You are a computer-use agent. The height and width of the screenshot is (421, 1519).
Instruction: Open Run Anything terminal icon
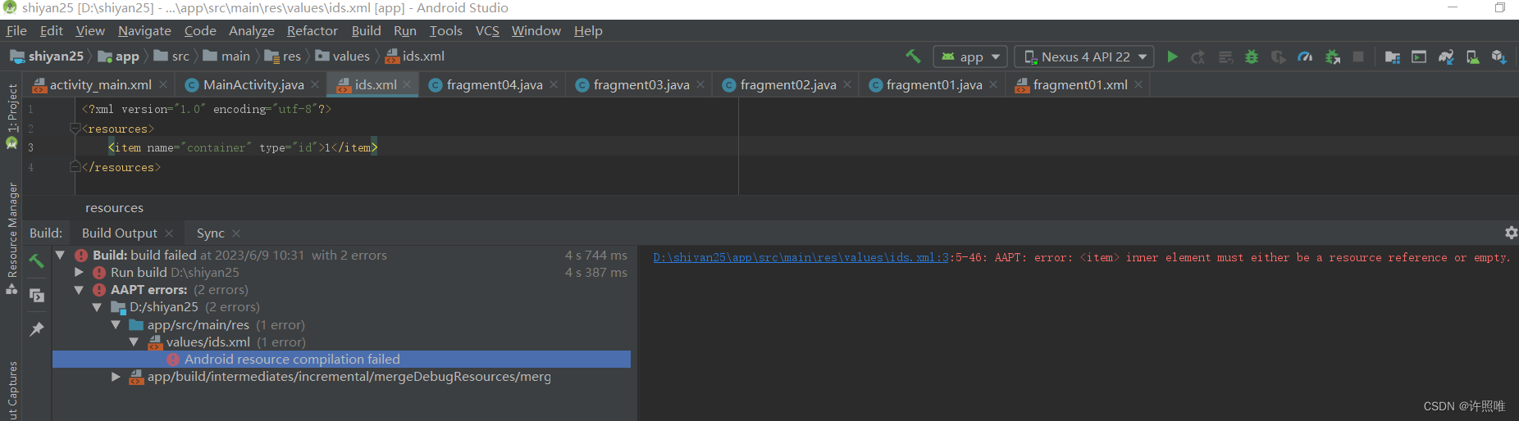1419,57
